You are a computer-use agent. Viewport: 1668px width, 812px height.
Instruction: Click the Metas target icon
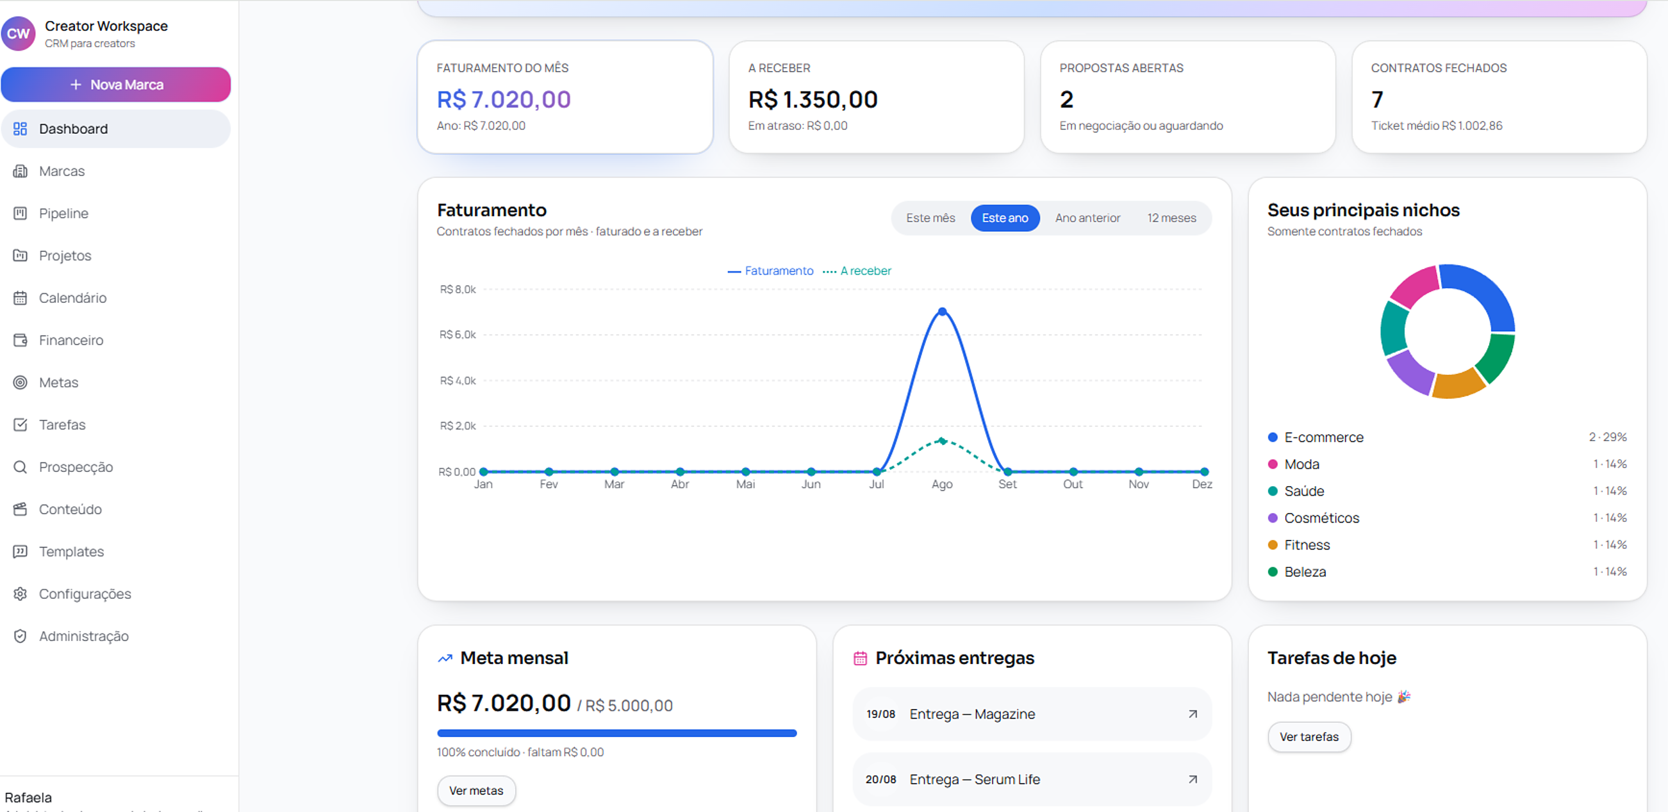pyautogui.click(x=20, y=382)
